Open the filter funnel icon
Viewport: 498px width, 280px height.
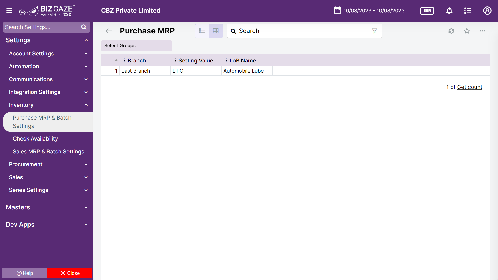[374, 31]
